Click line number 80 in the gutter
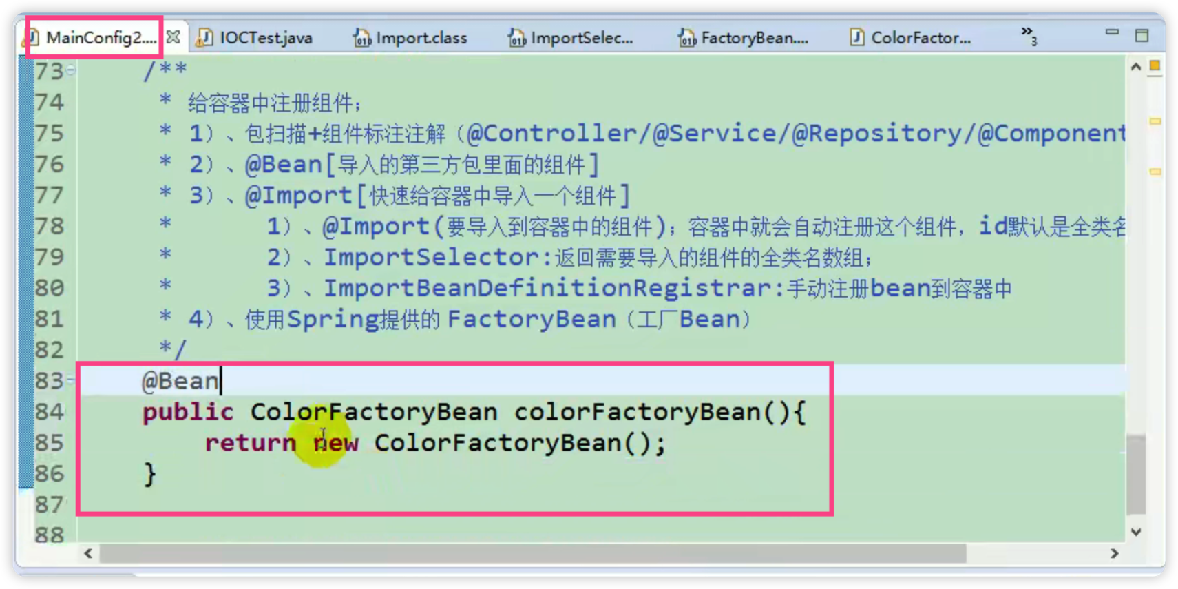Viewport: 1178px width, 589px height. coord(50,287)
